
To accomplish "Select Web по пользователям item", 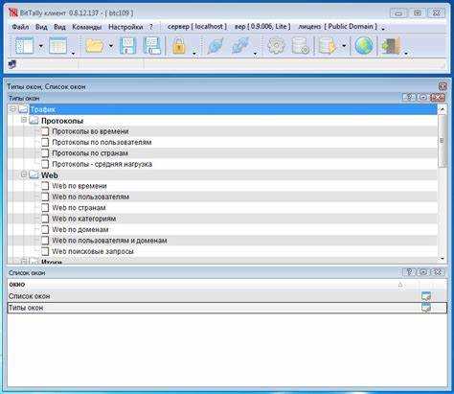I will pos(90,197).
